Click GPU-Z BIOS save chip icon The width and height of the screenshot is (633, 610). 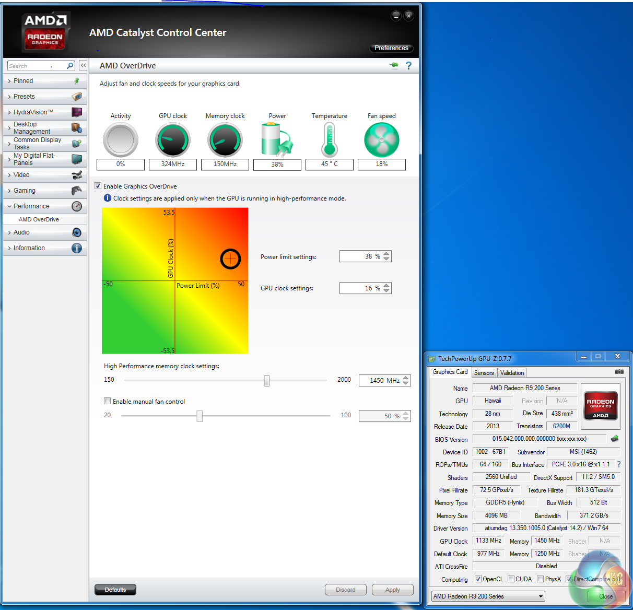click(x=615, y=439)
